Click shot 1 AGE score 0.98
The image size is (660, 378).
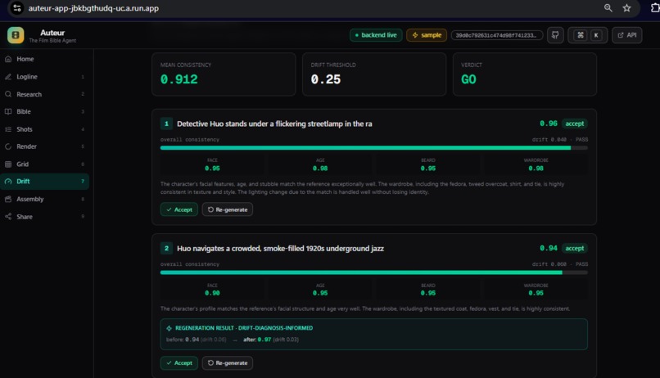pos(320,169)
